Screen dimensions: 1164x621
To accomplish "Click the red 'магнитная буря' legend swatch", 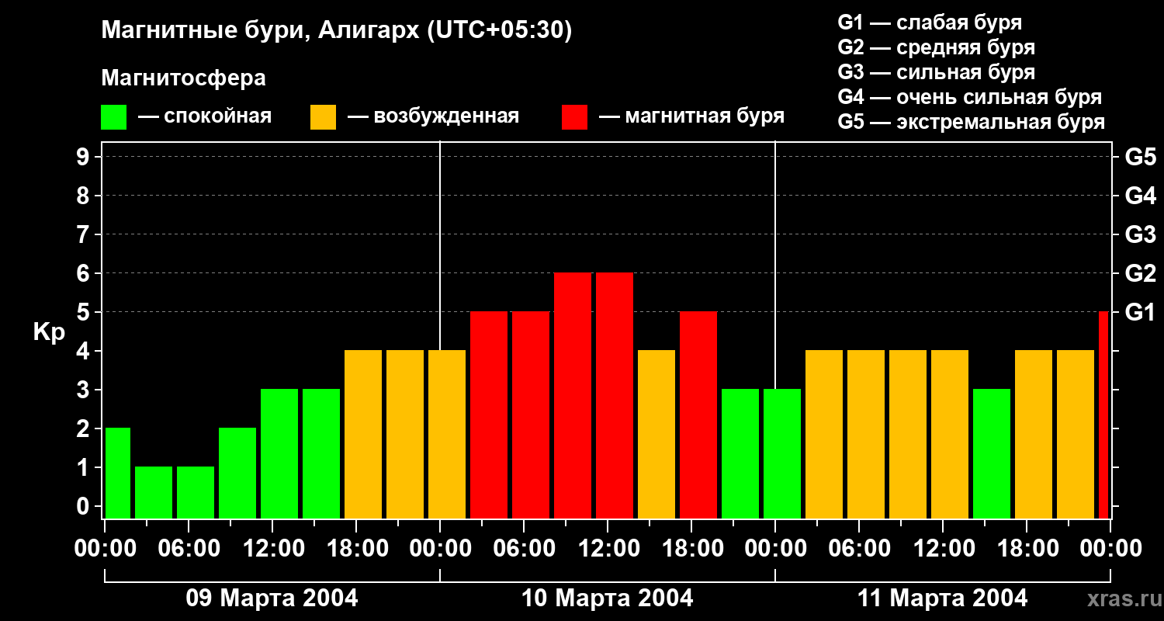I will pos(574,117).
